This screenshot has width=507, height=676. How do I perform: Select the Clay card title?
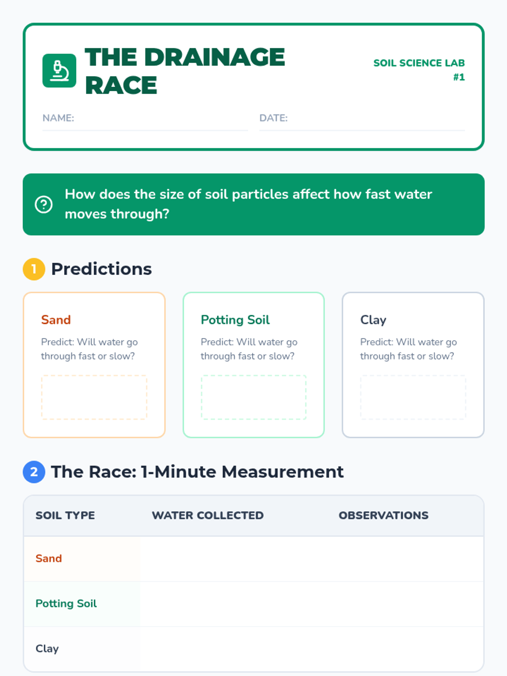click(x=373, y=320)
